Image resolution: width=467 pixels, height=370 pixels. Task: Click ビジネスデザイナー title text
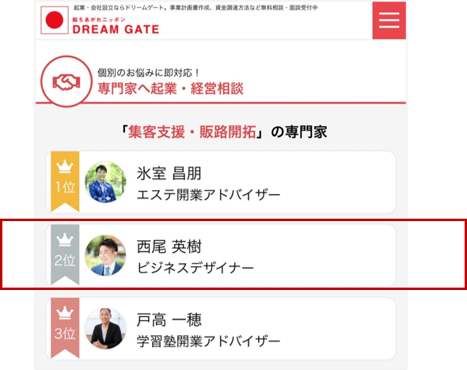coord(195,268)
